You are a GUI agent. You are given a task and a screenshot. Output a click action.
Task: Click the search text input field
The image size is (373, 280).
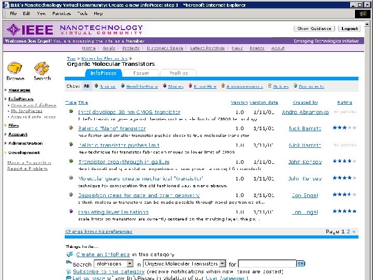[x=267, y=263]
